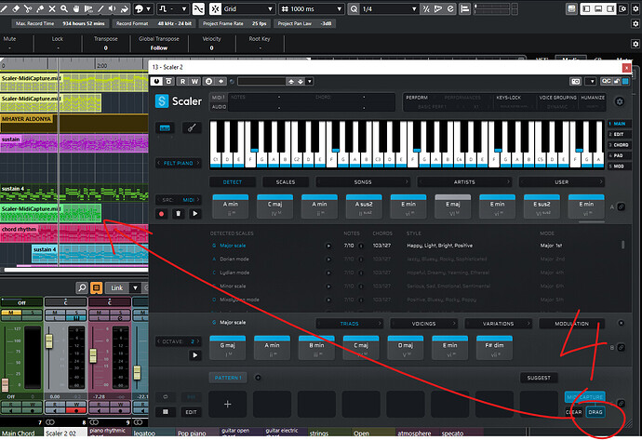Click the G maj scale chord pad

(x=227, y=348)
